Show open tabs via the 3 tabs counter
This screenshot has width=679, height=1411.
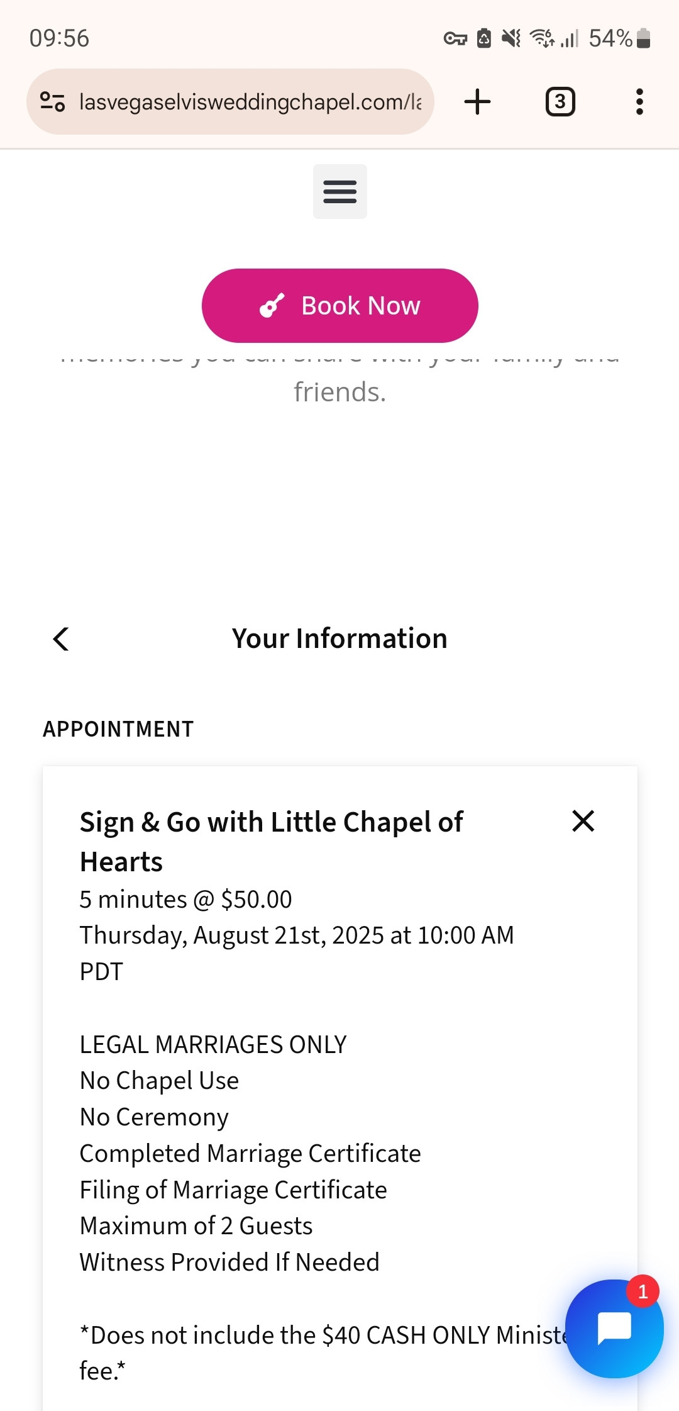560,102
